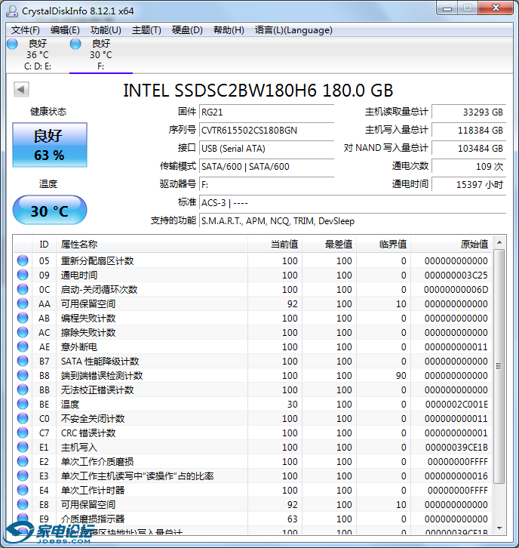Click the power on count 109 次
Screen dimensions: 519x548
pyautogui.click(x=468, y=167)
